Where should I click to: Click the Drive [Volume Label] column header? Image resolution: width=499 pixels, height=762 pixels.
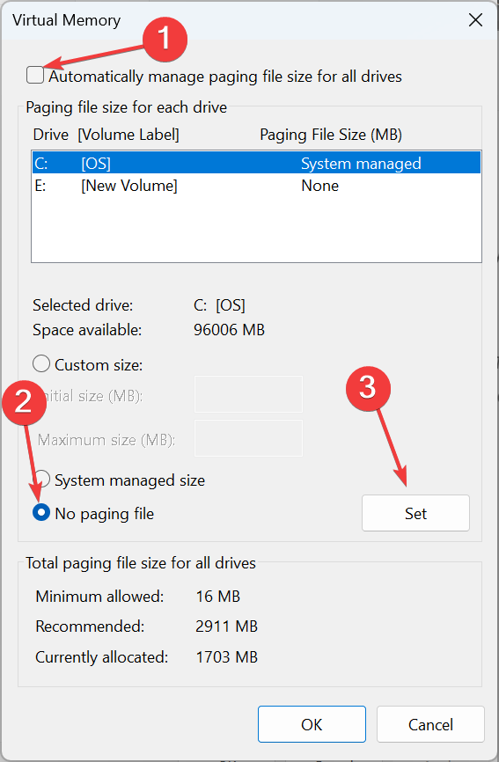point(106,135)
